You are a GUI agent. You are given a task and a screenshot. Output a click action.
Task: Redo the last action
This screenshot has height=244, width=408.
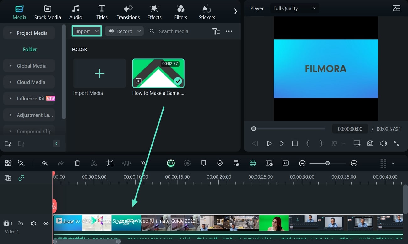tap(61, 163)
